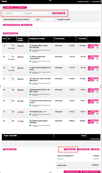Download Prix sous forme de PDF
102x173 pixels.
tap(72, 172)
